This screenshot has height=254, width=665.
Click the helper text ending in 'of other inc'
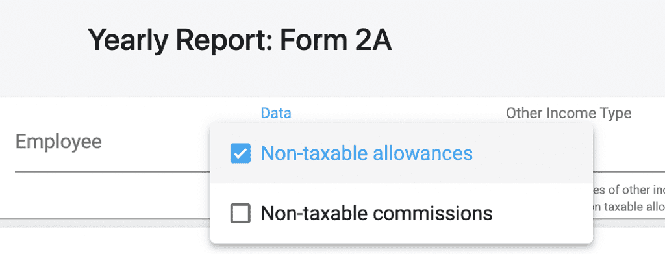click(628, 190)
